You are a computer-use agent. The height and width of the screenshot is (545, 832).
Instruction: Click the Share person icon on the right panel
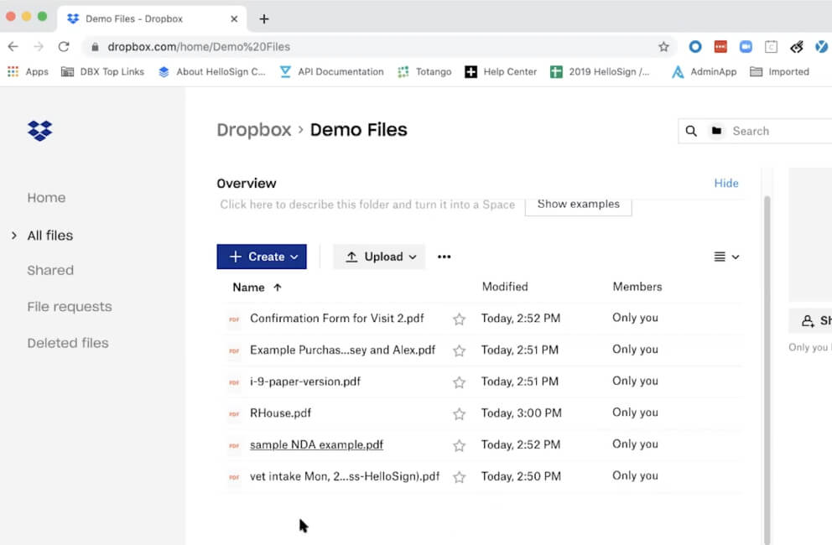pyautogui.click(x=808, y=320)
